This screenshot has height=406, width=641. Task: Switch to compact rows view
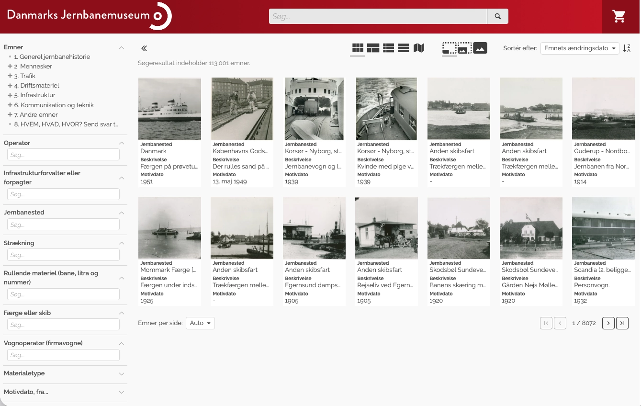404,48
